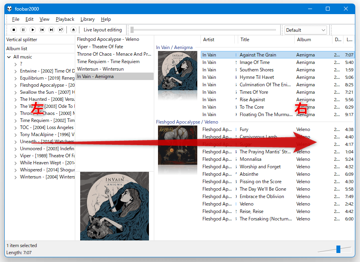Open the Help menu

click(x=106, y=19)
